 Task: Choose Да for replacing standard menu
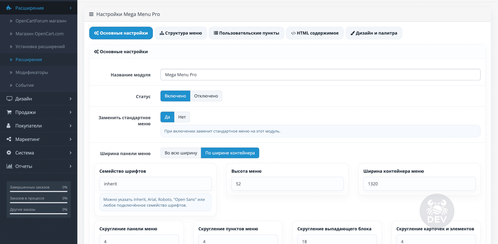(x=167, y=117)
